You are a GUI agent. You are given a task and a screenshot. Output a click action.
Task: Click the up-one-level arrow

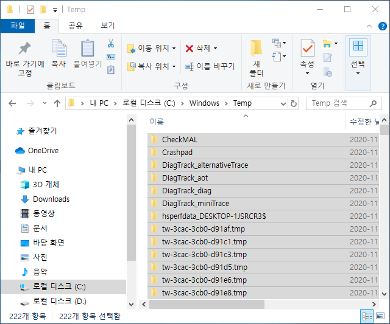[x=57, y=103]
